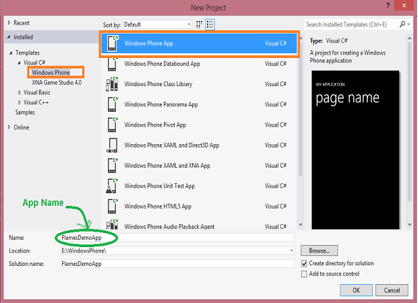418x303 pixels.
Task: Click the Windows Phone App template icon
Action: [112, 43]
